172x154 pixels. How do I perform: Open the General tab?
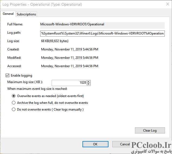(x=8, y=14)
